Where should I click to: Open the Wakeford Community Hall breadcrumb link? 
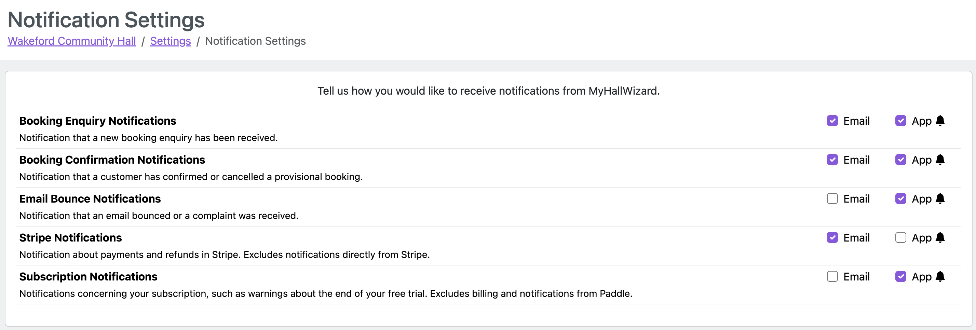coord(72,41)
